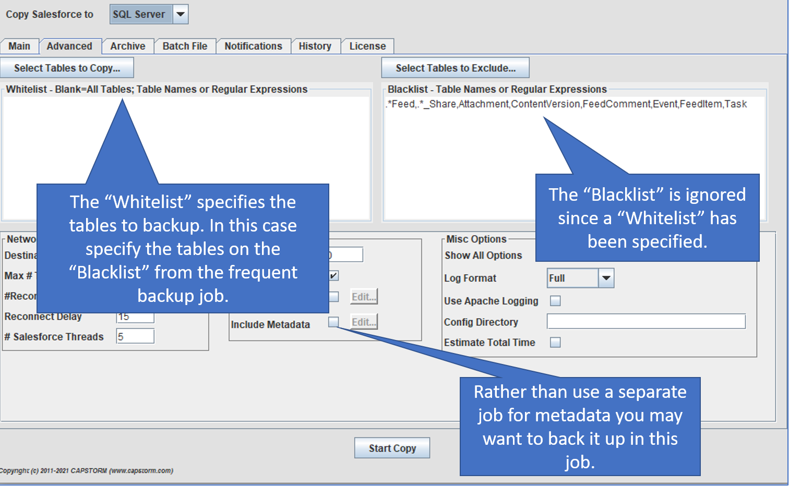
Task: Go to the Batch File tab
Action: [x=185, y=46]
